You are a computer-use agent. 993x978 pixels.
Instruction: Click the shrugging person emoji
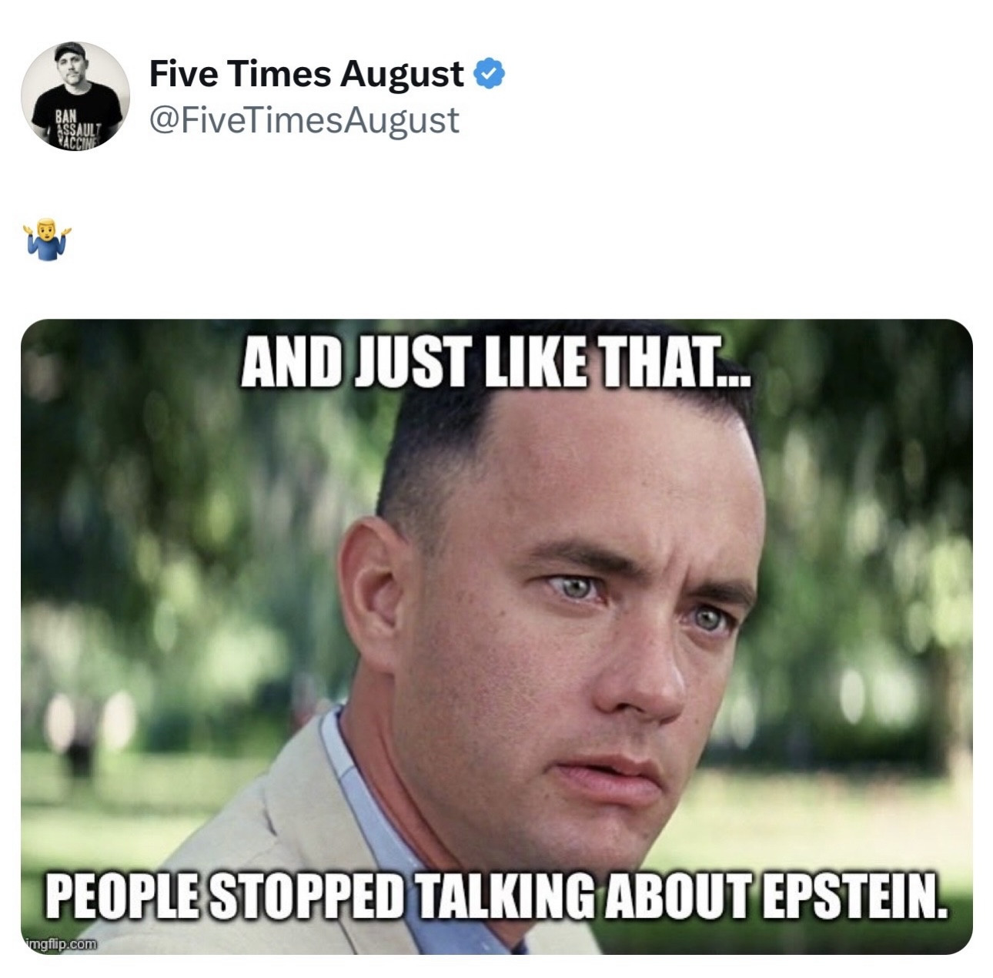(x=47, y=239)
